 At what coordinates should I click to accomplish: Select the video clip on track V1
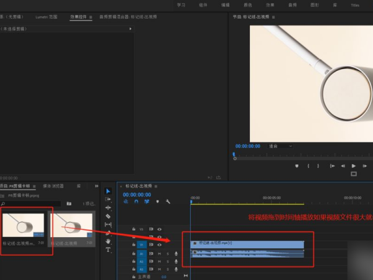point(246,243)
